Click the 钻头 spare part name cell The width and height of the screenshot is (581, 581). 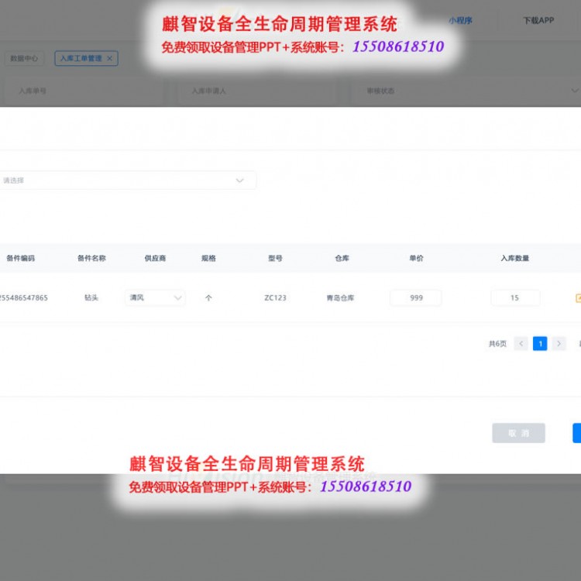click(x=91, y=297)
